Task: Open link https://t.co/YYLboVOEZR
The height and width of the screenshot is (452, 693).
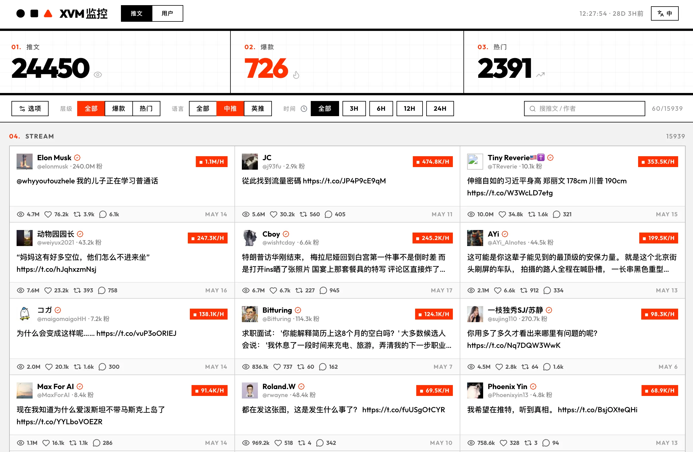Action: coord(59,422)
